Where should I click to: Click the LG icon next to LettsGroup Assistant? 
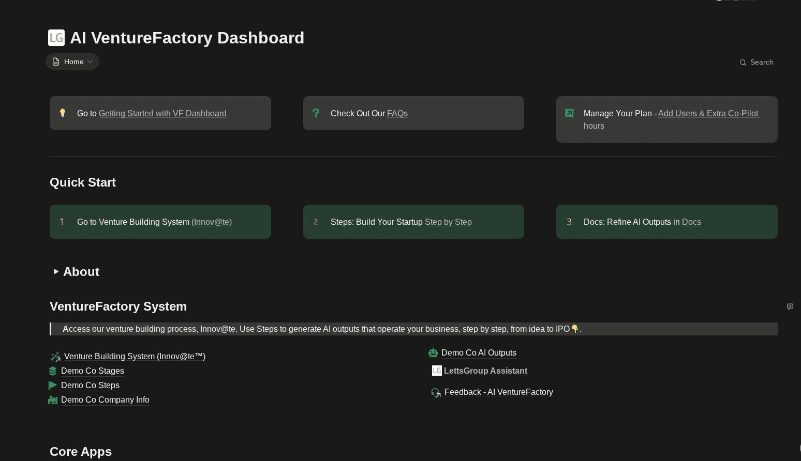(x=437, y=371)
